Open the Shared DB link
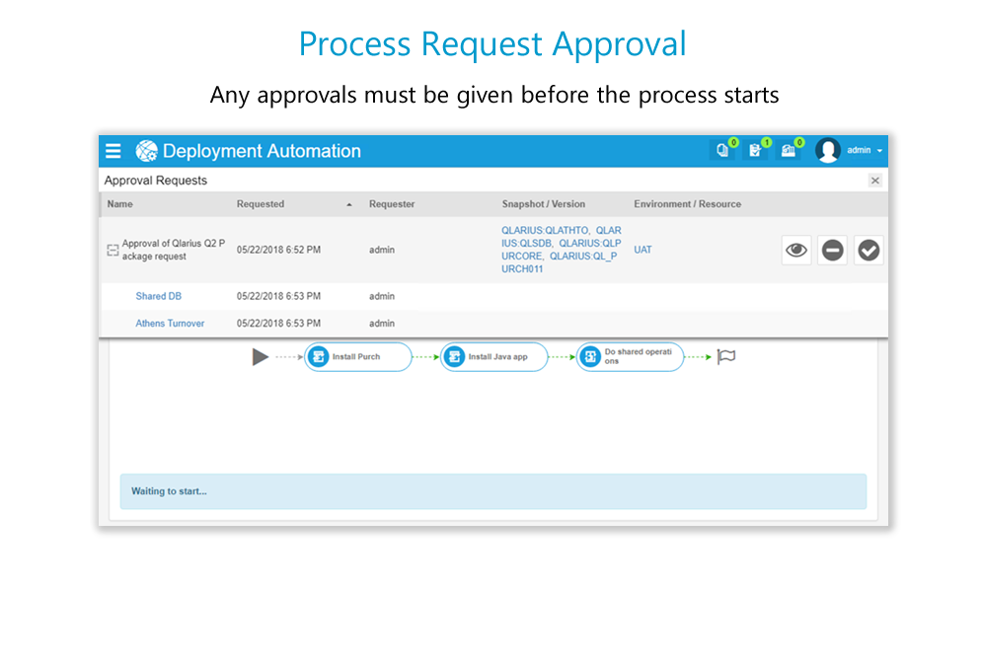This screenshot has width=982, height=665. click(x=159, y=296)
